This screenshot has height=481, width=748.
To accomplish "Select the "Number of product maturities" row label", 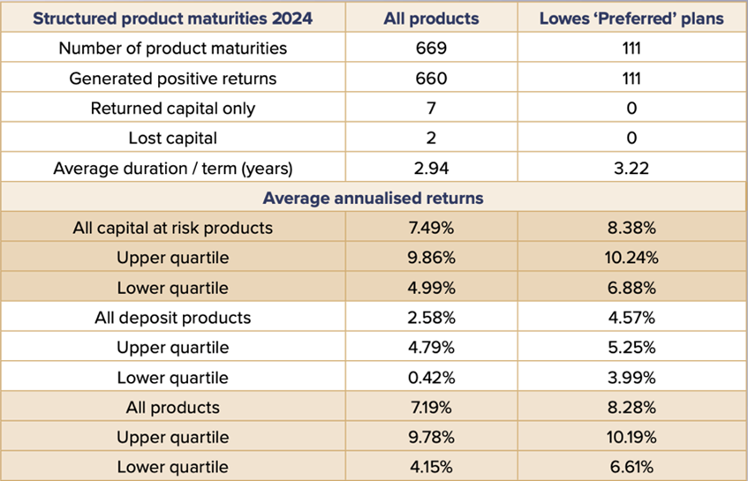I will (172, 49).
